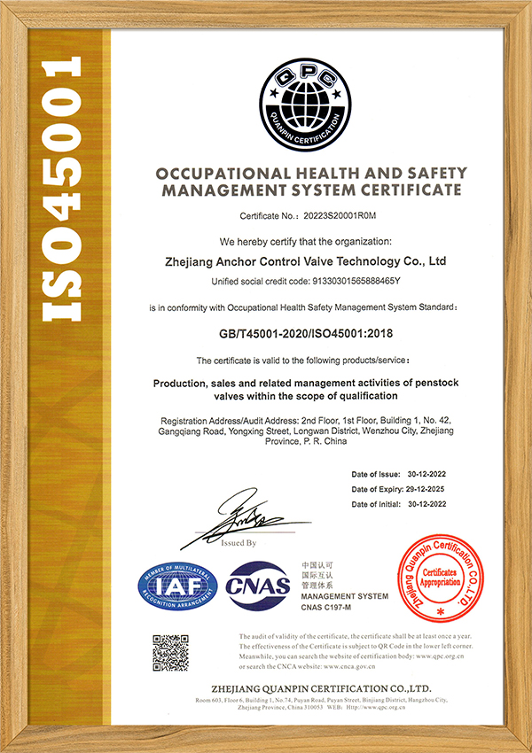Click the blue IAF accreditation logo
532x753 pixels.
click(178, 586)
